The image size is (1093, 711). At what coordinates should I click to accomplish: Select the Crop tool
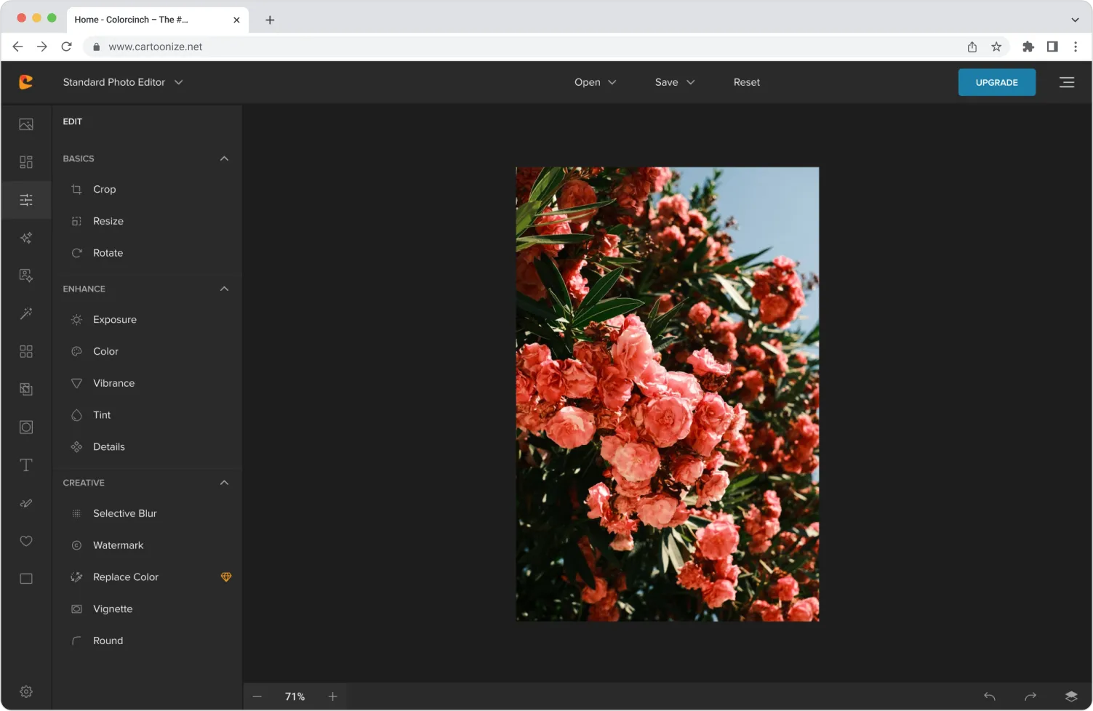104,189
